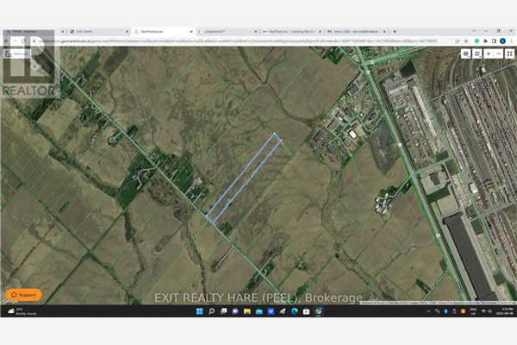Viewport: 517px width, 345px height.
Task: Open the Chrome profile avatar
Action: point(502,41)
